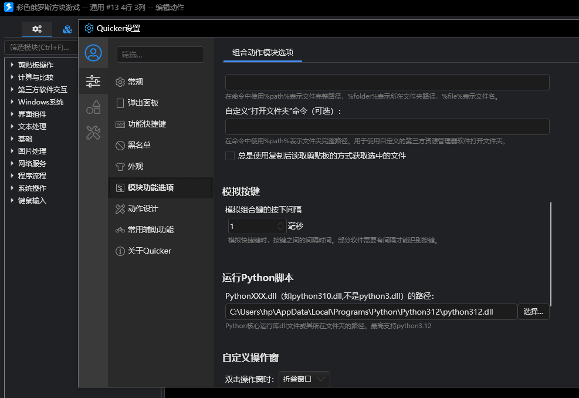
Task: Open the 动作设计 settings page
Action: (x=161, y=209)
